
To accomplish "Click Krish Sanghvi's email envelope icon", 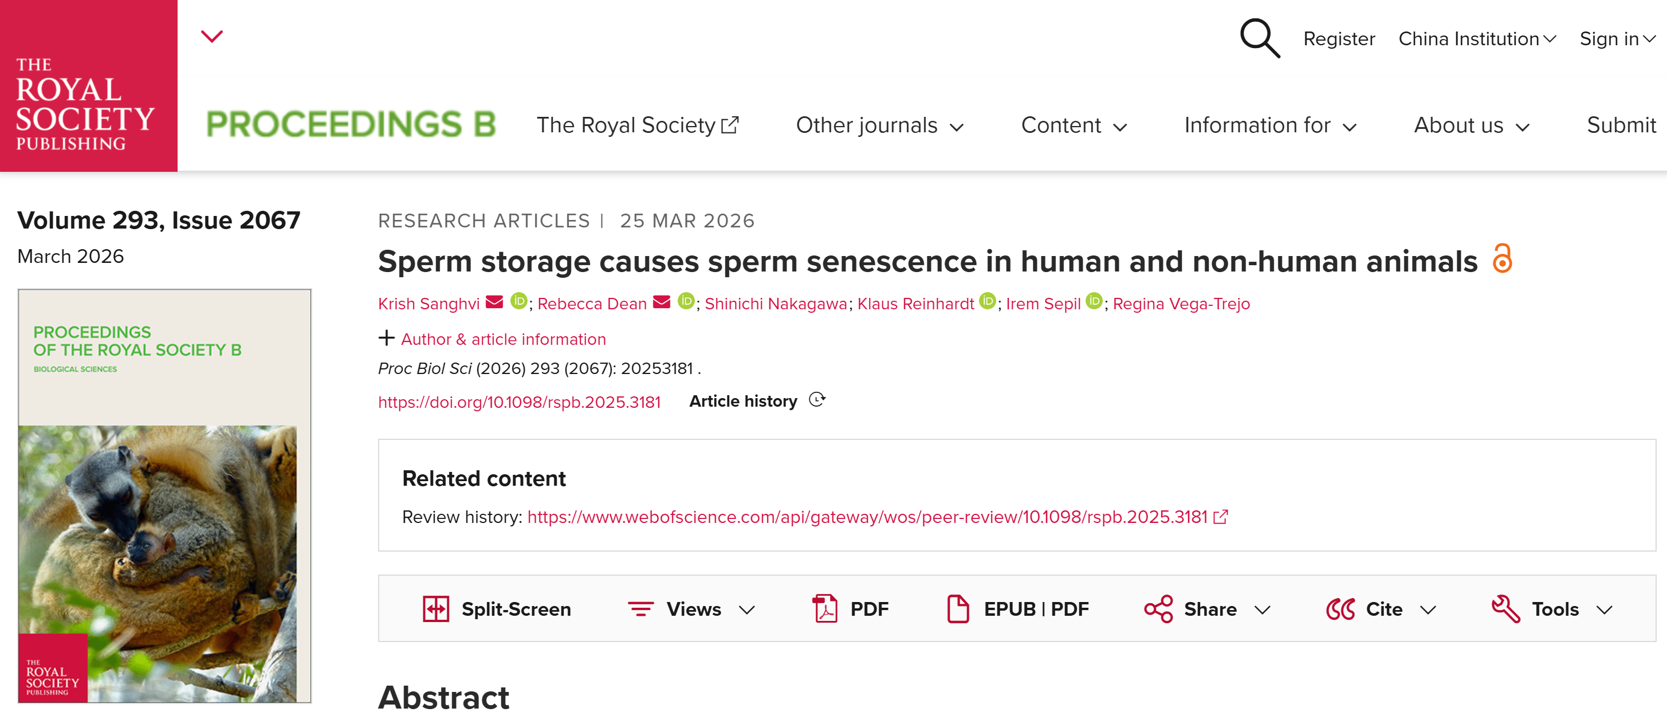I will [494, 302].
